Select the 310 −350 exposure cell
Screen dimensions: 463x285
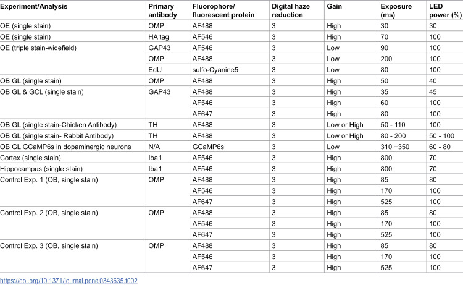click(x=395, y=147)
